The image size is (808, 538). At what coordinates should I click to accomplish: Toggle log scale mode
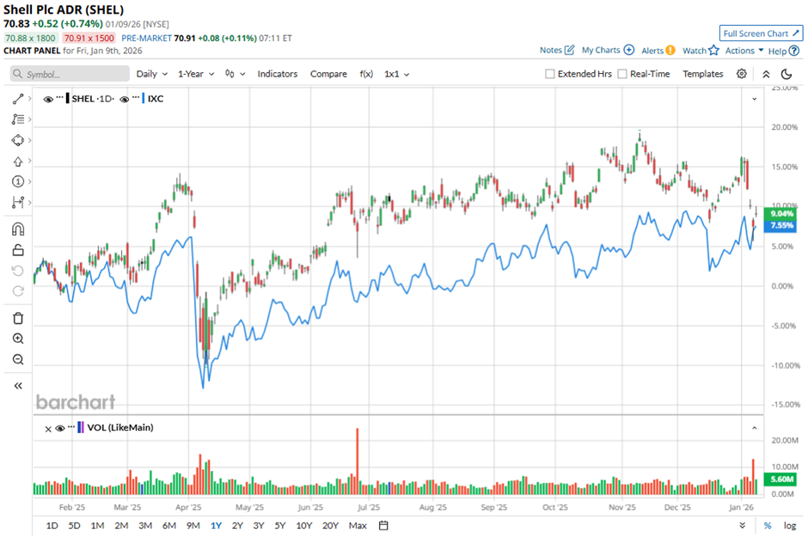789,526
